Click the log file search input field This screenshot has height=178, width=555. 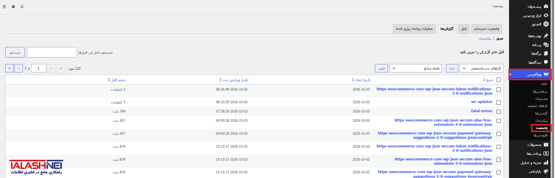(x=52, y=52)
